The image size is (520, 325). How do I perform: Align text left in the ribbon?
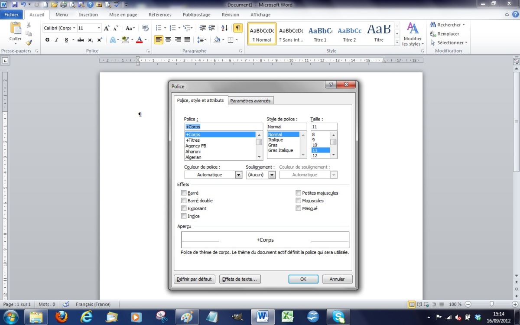(x=159, y=40)
